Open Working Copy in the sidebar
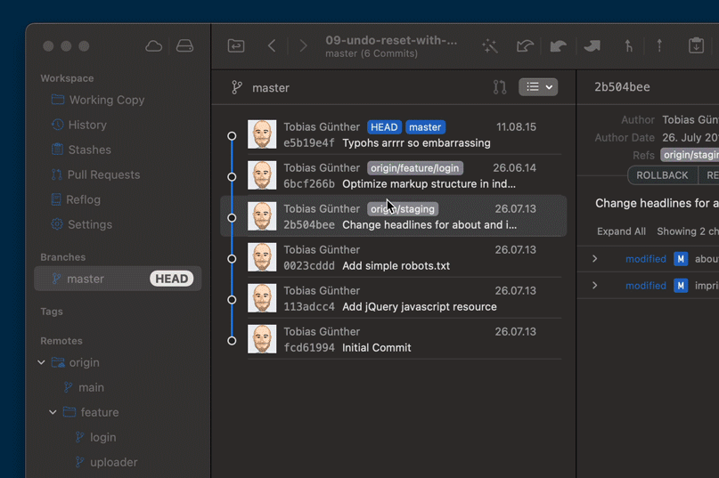The height and width of the screenshot is (478, 719). 106,101
